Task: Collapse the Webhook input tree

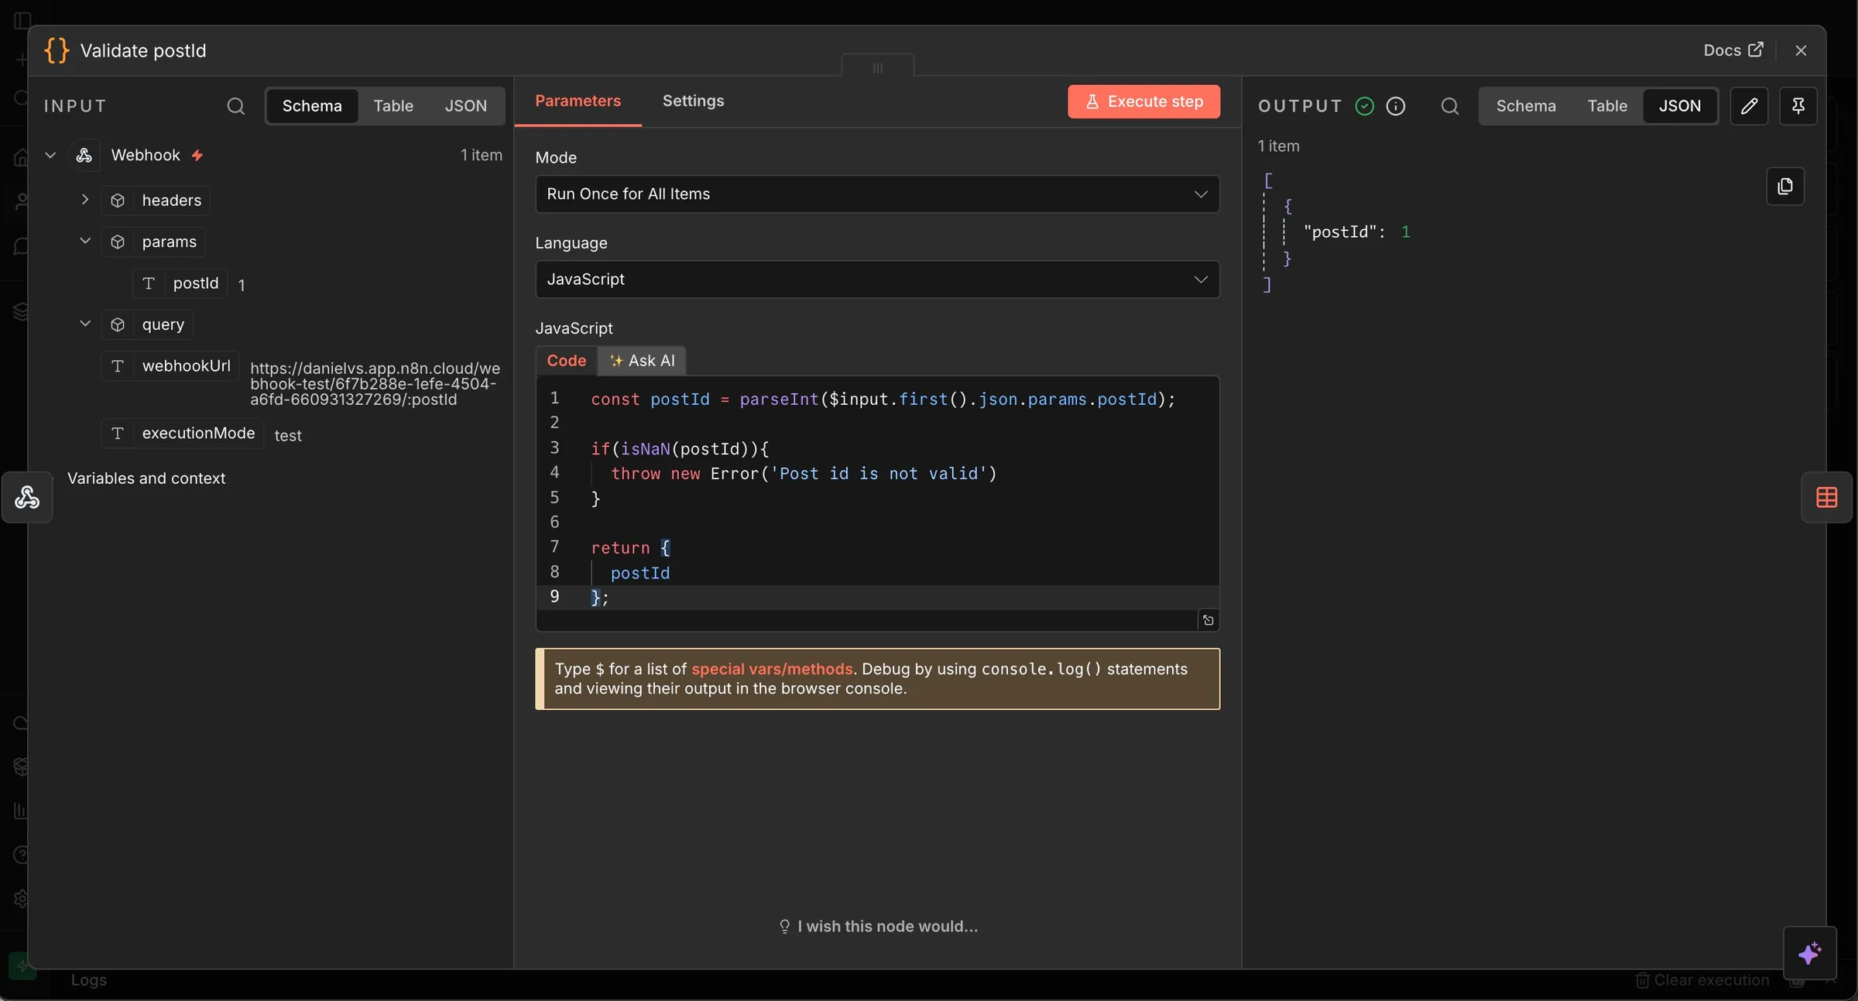Action: (x=50, y=155)
